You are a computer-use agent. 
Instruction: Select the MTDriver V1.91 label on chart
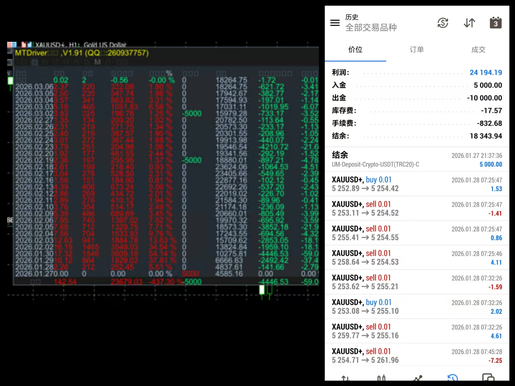tap(82, 53)
